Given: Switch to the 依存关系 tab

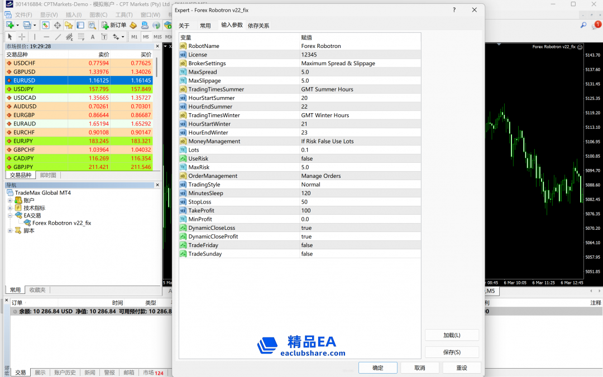Looking at the screenshot, I should (259, 26).
